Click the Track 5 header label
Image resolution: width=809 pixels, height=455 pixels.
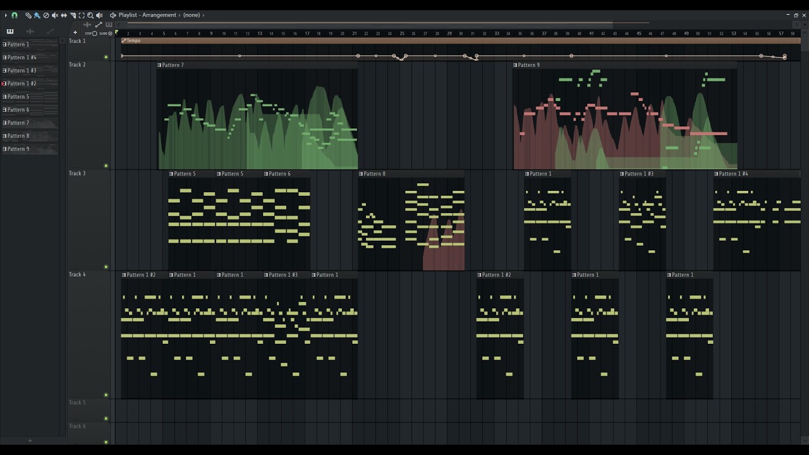(77, 403)
